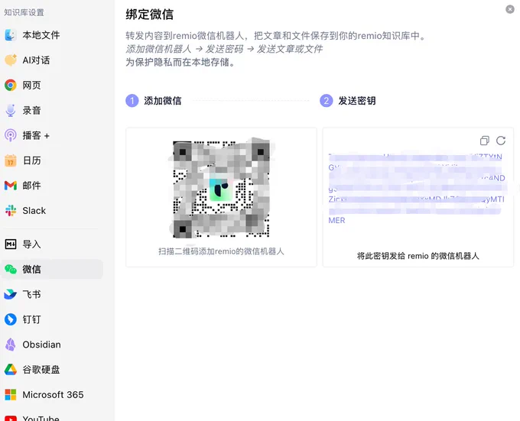Select 导入 sidebar entry
Image resolution: width=520 pixels, height=421 pixels.
[x=53, y=245]
